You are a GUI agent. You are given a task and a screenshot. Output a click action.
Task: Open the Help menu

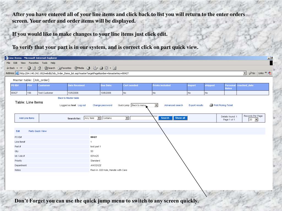coord(53,63)
